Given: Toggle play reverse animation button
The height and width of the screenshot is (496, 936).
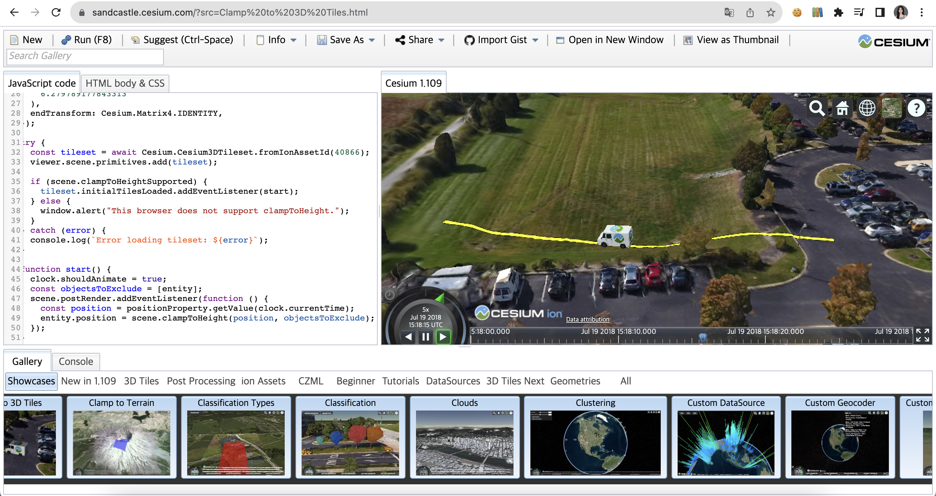Looking at the screenshot, I should (x=409, y=337).
